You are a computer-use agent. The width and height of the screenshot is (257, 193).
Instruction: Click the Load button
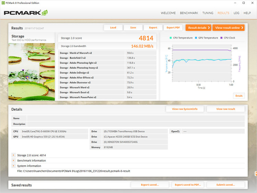pyautogui.click(x=113, y=28)
